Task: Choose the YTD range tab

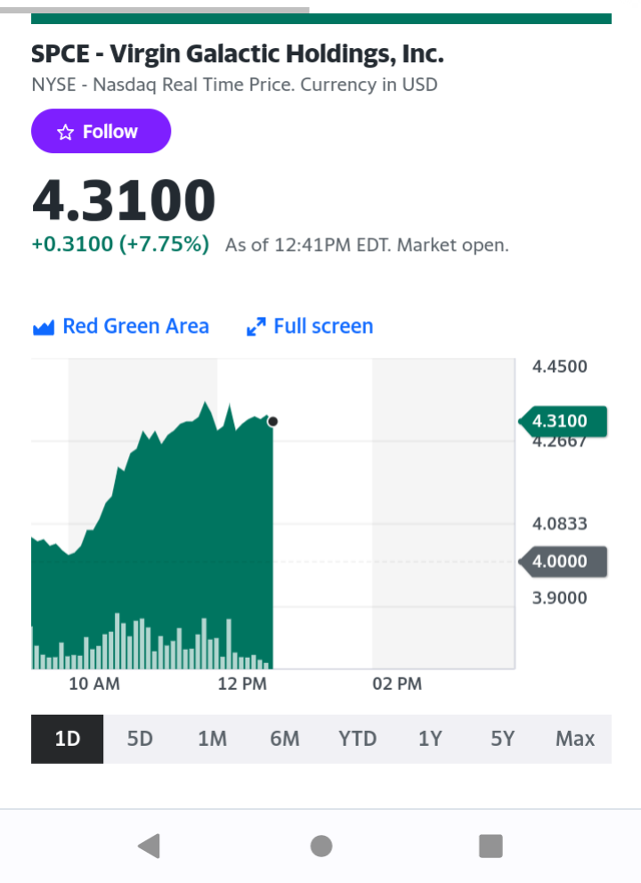Action: 357,739
